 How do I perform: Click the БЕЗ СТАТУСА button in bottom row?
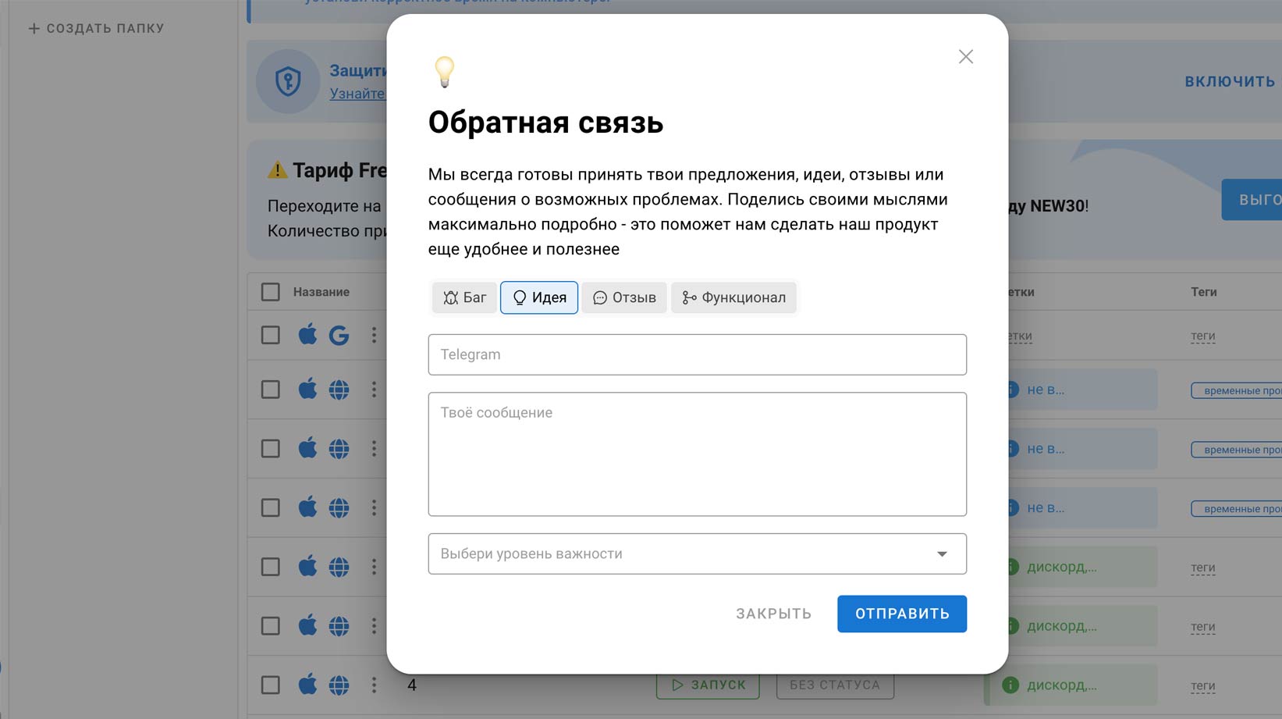tap(835, 685)
